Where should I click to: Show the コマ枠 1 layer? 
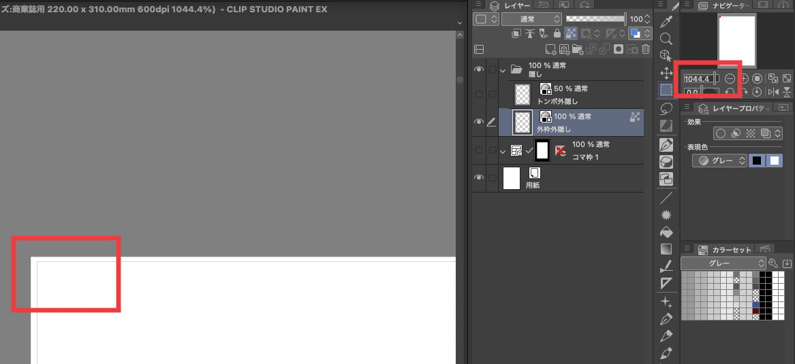pyautogui.click(x=479, y=150)
